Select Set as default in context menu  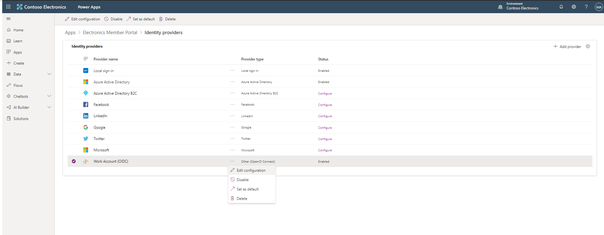click(x=248, y=189)
